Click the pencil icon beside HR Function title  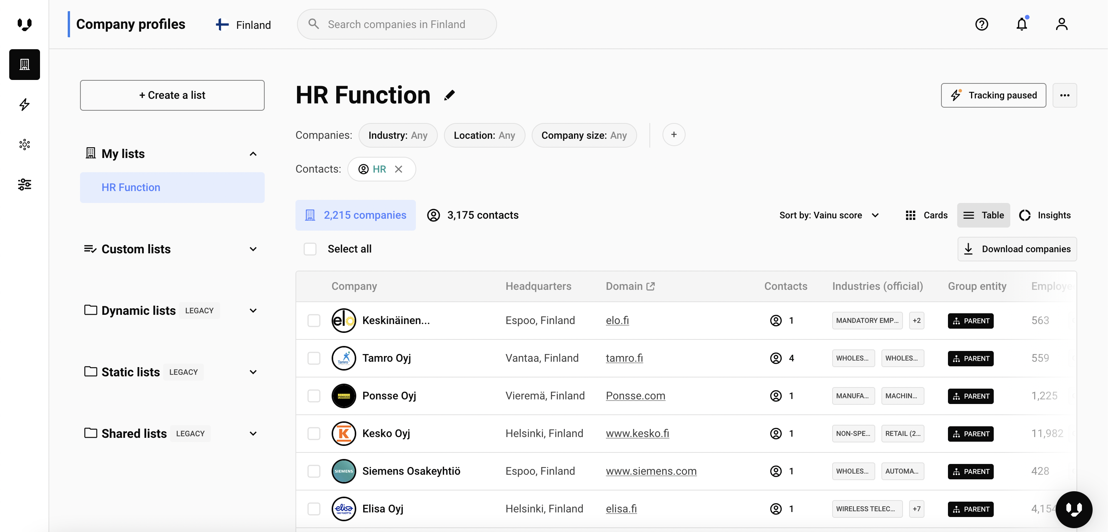tap(449, 95)
